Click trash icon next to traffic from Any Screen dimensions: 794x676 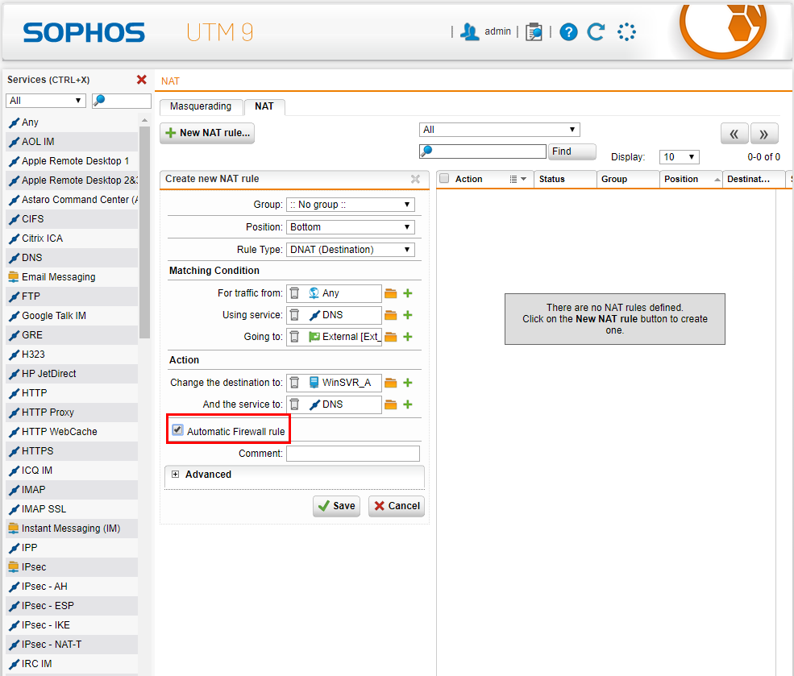(295, 293)
